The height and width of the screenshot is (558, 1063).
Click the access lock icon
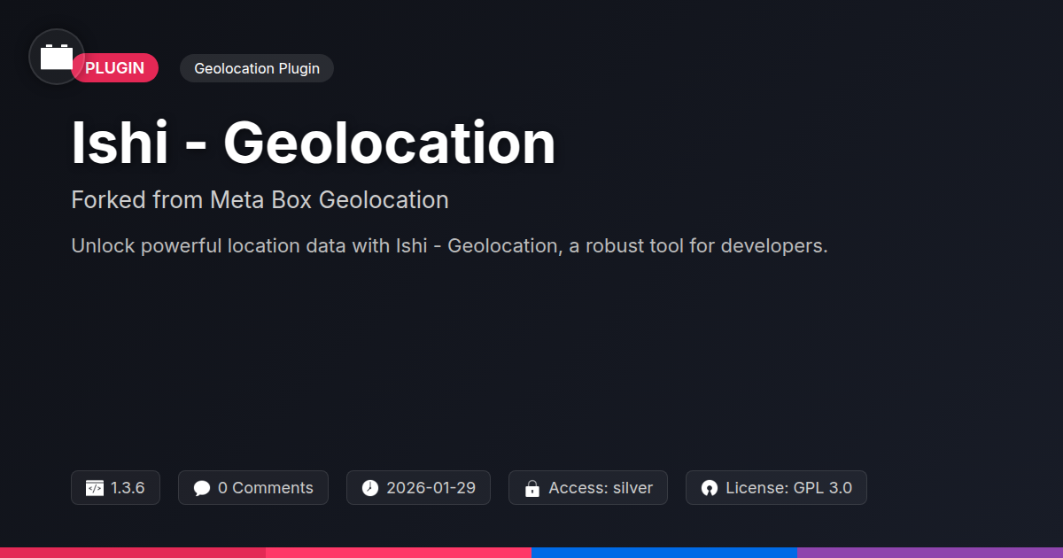coord(532,488)
